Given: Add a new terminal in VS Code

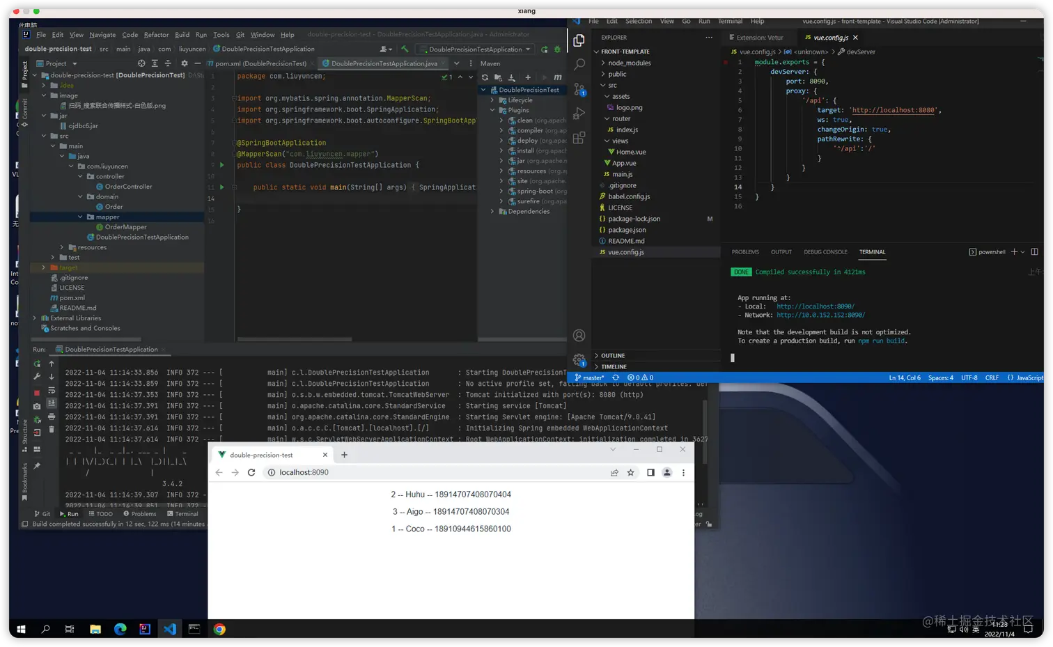Looking at the screenshot, I should (1014, 252).
